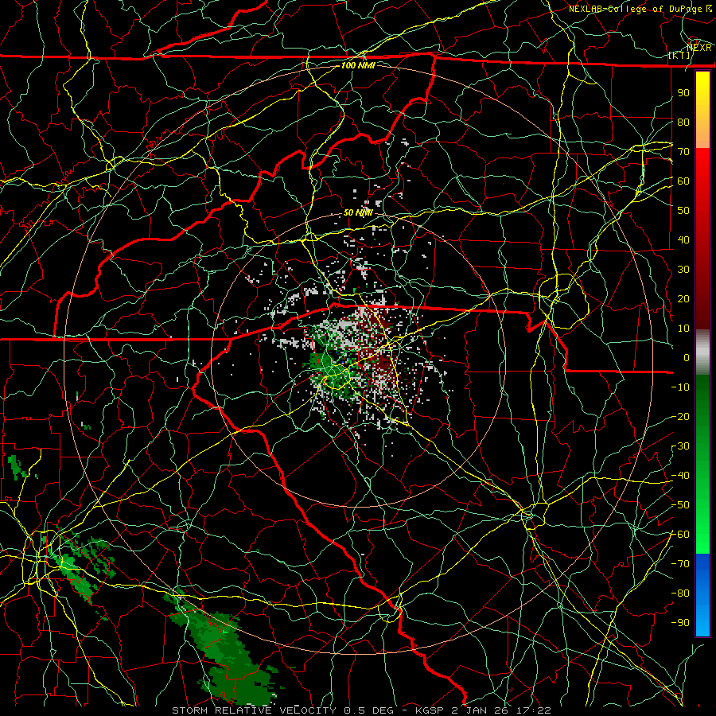
Task: Pick the gray zero-velocity segment of color bar
Action: (x=702, y=352)
